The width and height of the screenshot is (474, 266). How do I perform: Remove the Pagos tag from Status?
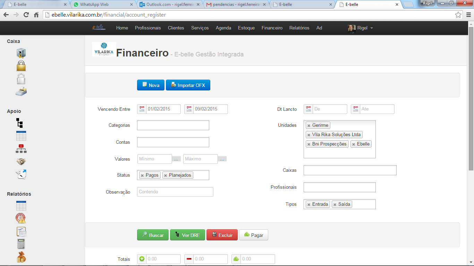[142, 176]
